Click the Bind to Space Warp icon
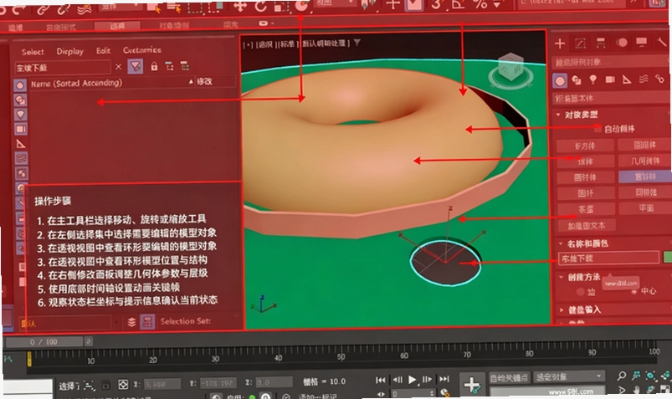This screenshot has height=399, width=672. coord(84,8)
